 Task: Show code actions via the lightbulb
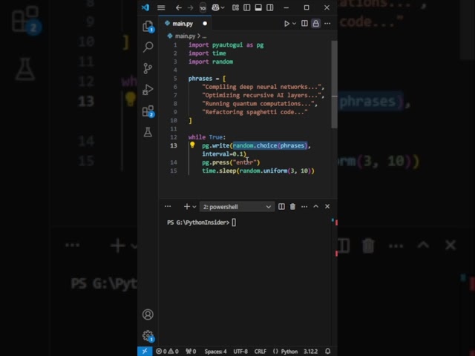(192, 145)
